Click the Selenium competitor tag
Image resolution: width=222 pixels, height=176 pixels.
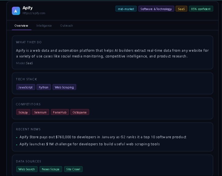click(x=40, y=112)
